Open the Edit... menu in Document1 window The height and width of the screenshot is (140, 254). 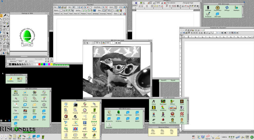(70, 7)
